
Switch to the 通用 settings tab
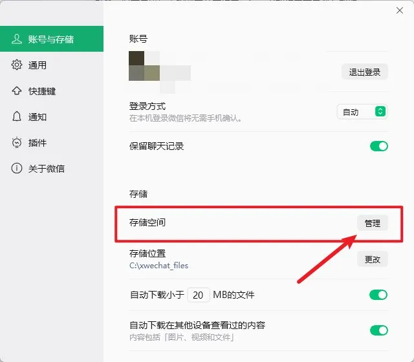(x=52, y=65)
